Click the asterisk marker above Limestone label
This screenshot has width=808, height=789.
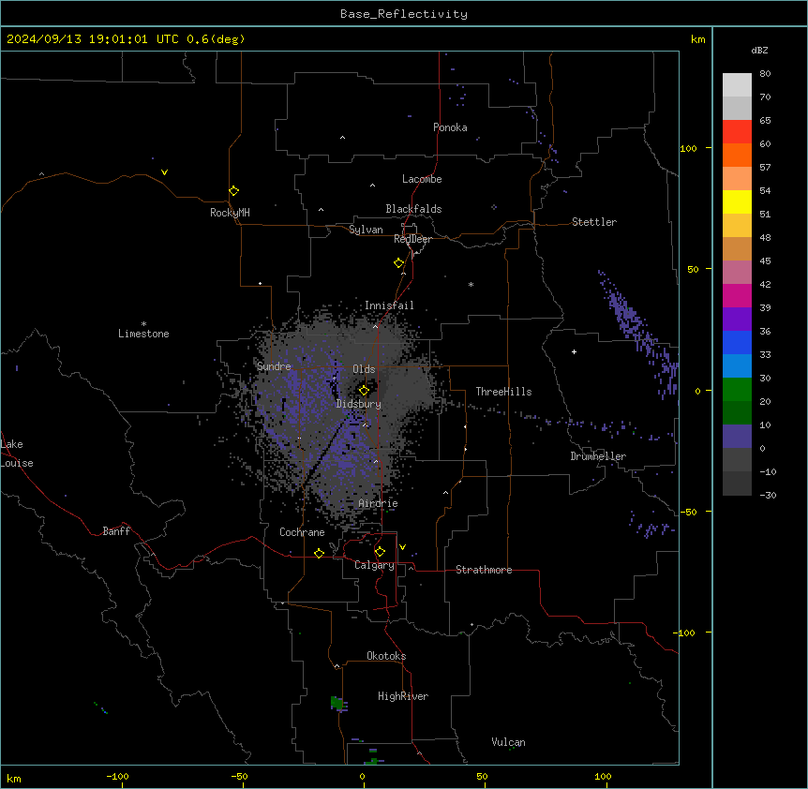tap(143, 324)
